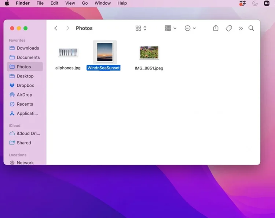The width and height of the screenshot is (275, 218).
Task: Click the IMG_8851.jpeg file name
Action: coord(149,68)
